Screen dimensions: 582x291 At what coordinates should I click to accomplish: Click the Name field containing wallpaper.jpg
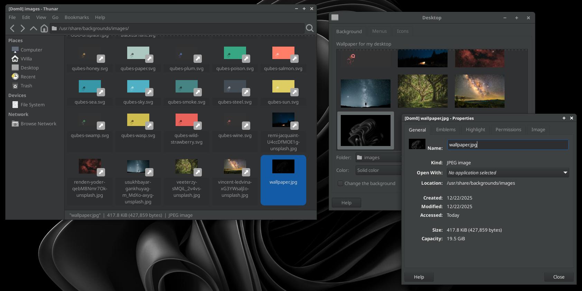(x=507, y=145)
